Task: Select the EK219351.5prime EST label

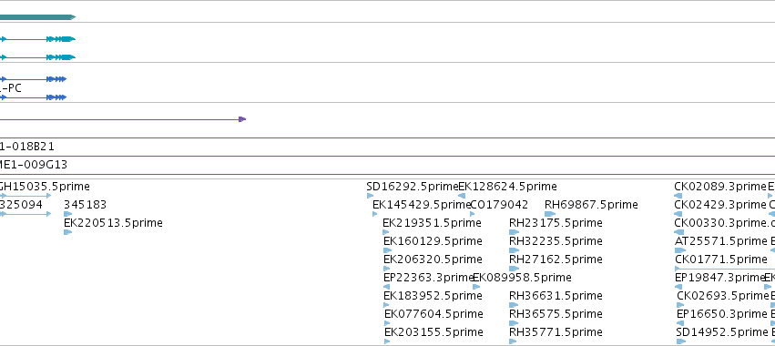Action: click(432, 223)
